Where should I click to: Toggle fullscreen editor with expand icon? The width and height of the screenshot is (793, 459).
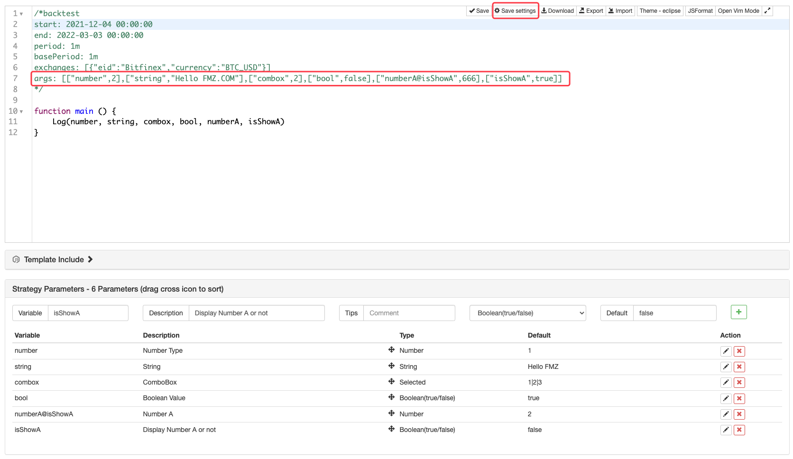click(767, 11)
